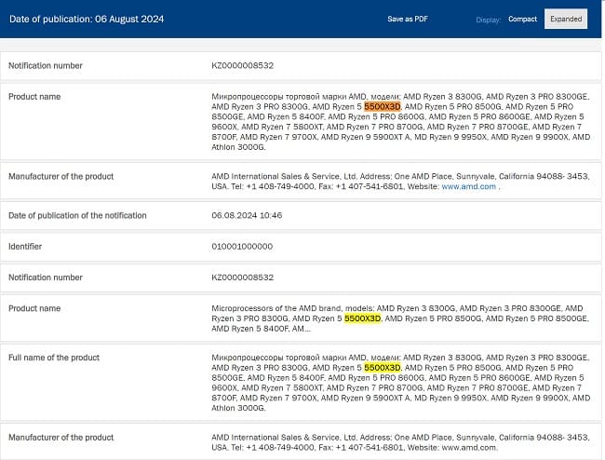The height and width of the screenshot is (460, 605).
Task: Open the www.amd.com website link
Action: coord(469,186)
